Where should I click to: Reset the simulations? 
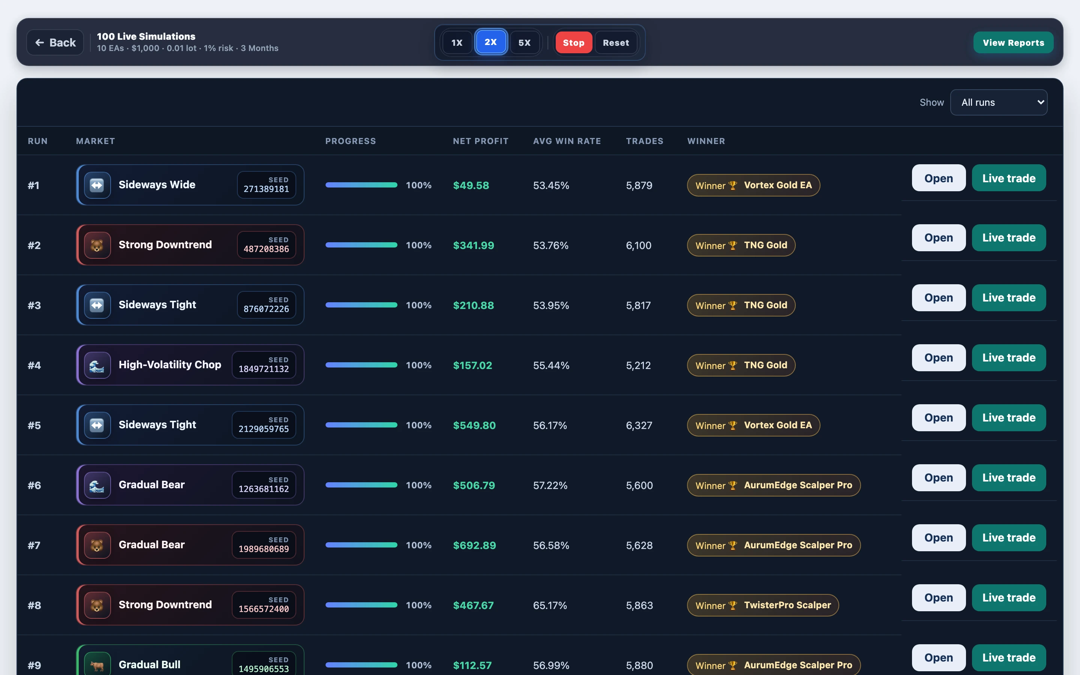[x=616, y=42]
